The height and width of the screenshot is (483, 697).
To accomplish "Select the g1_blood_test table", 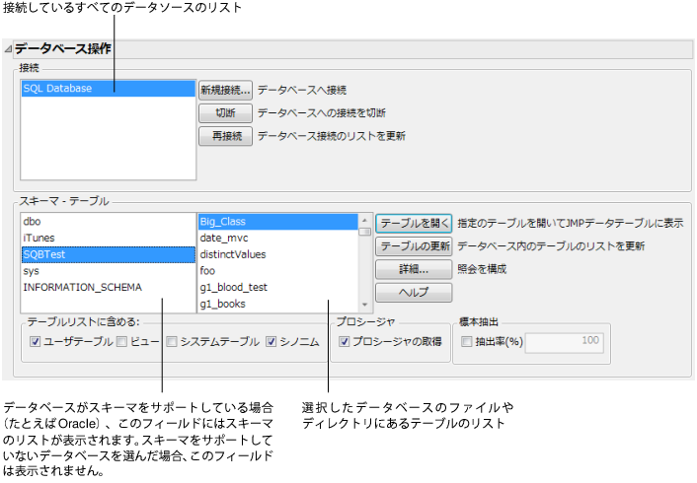I will click(x=277, y=287).
